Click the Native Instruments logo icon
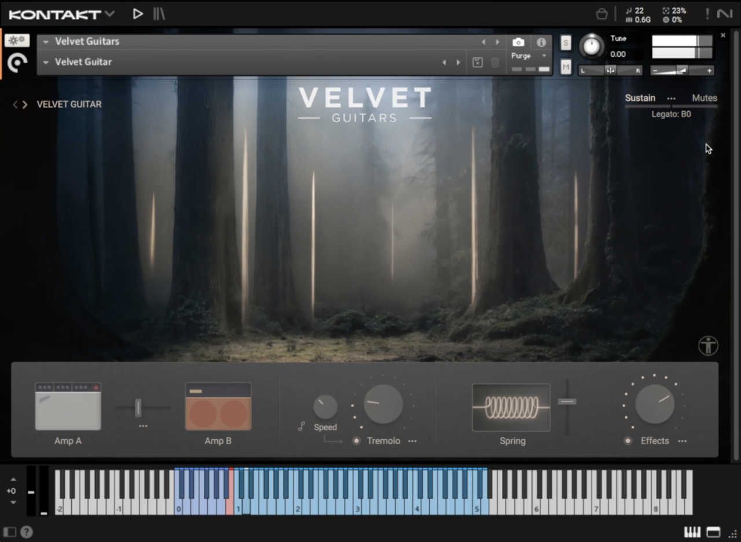Image resolution: width=741 pixels, height=542 pixels. click(x=725, y=14)
